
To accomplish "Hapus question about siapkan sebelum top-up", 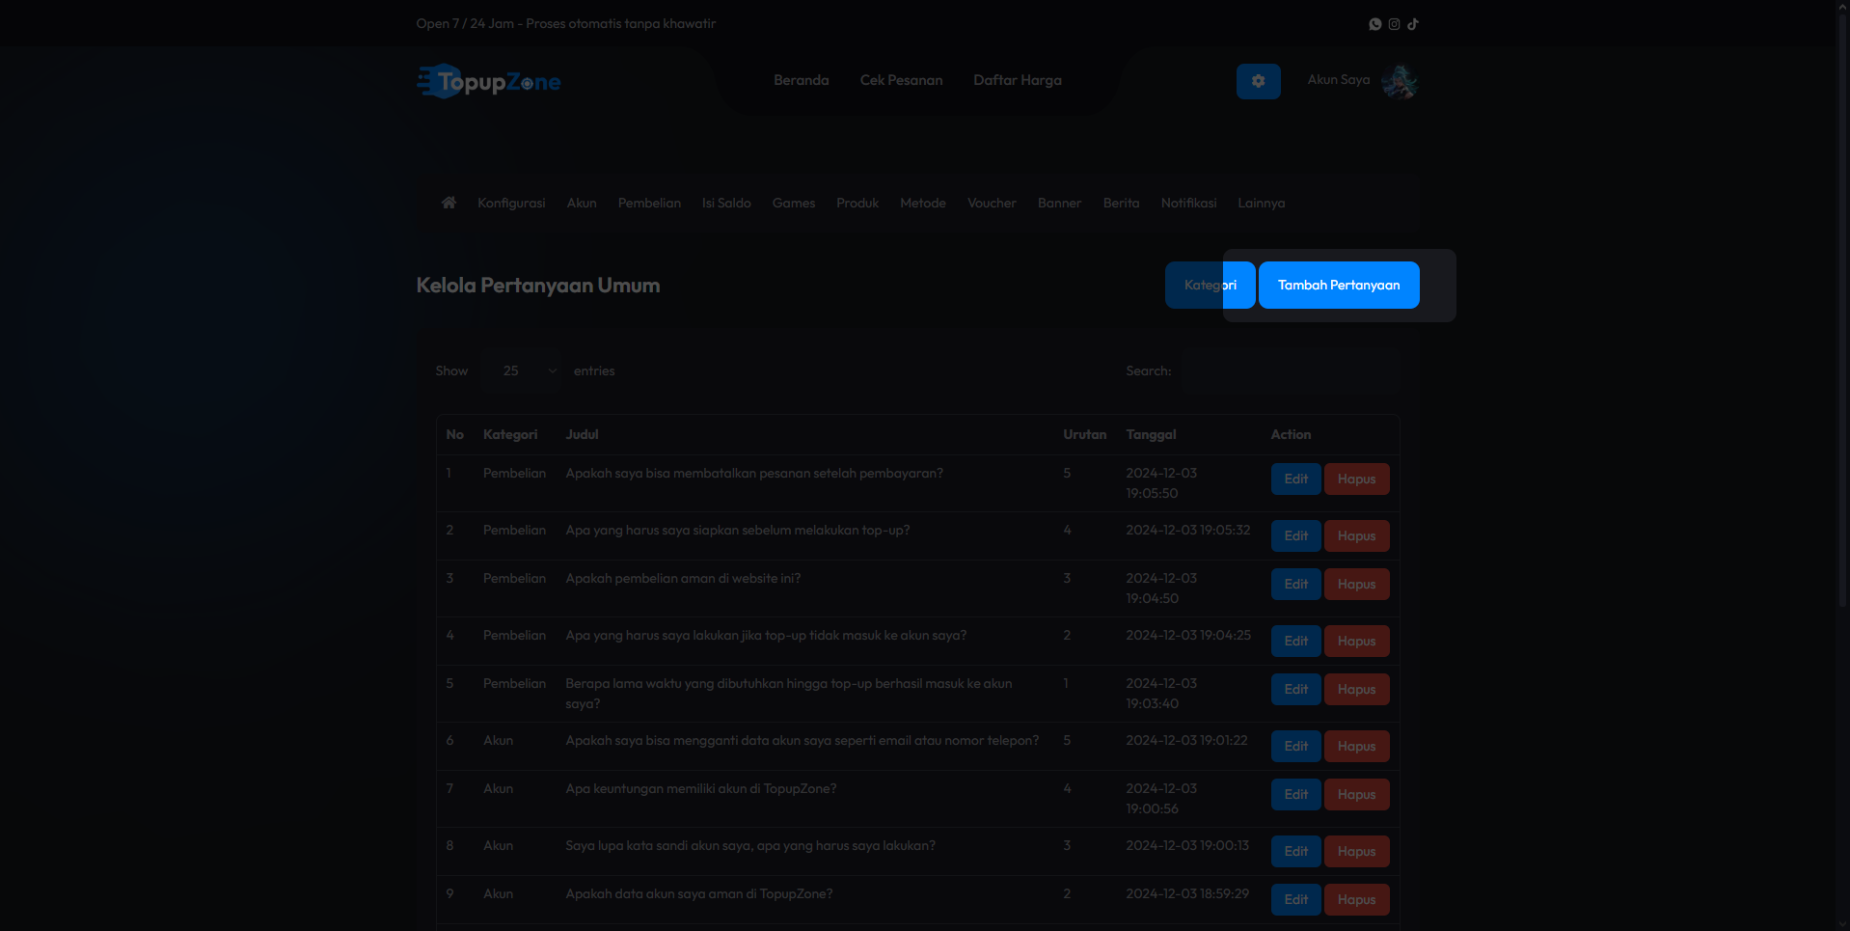I will tap(1356, 536).
